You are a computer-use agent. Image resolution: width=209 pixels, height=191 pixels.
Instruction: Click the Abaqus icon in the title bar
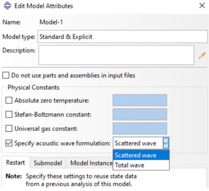pos(7,6)
